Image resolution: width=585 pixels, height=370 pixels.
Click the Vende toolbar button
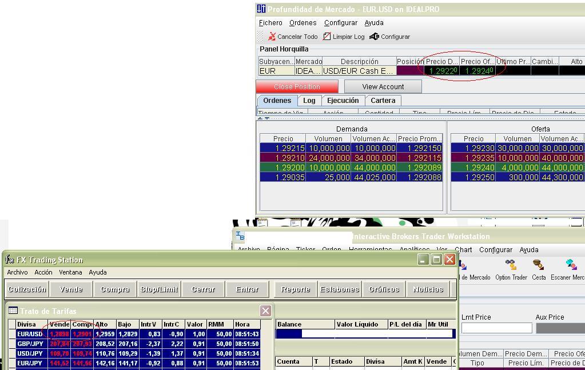tap(71, 289)
